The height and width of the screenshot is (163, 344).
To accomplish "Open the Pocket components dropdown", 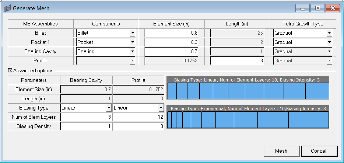I will (x=132, y=42).
